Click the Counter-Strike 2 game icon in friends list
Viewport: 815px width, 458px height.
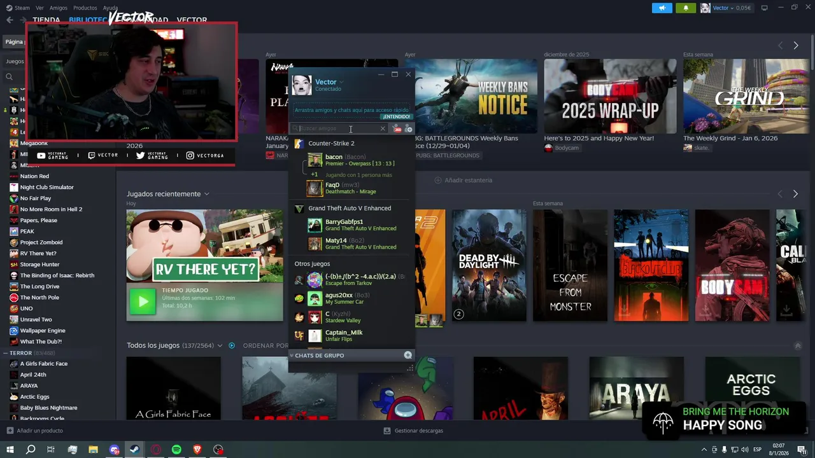tap(299, 144)
